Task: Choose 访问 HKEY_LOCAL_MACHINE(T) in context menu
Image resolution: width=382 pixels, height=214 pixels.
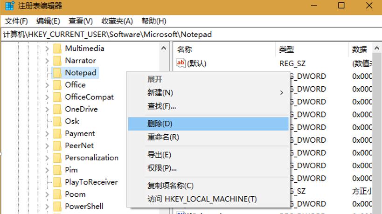Action: click(208, 199)
